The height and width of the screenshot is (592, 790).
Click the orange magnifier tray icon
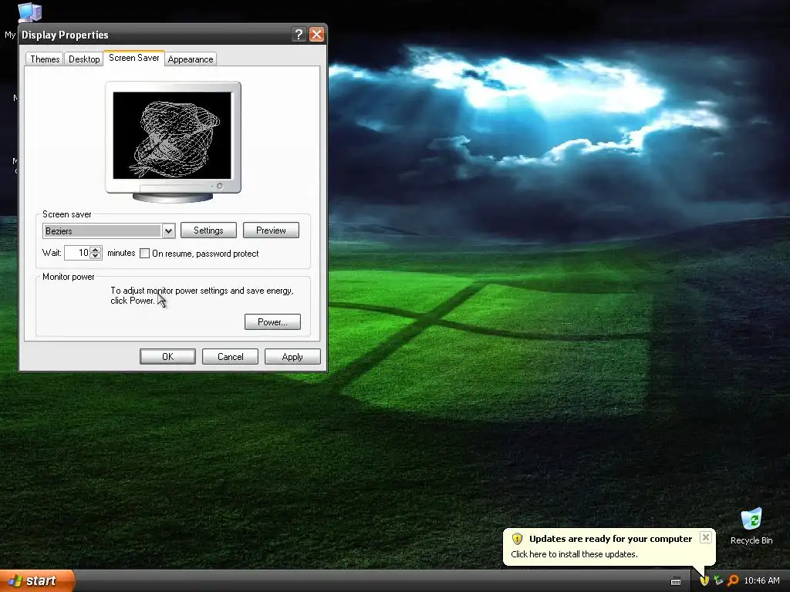click(x=733, y=580)
